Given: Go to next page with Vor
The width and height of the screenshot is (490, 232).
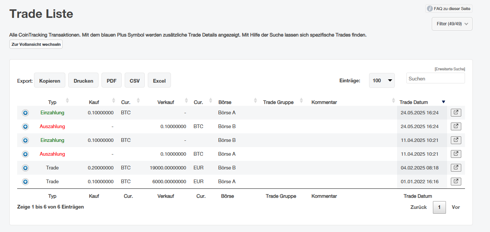Looking at the screenshot, I should pos(456,207).
